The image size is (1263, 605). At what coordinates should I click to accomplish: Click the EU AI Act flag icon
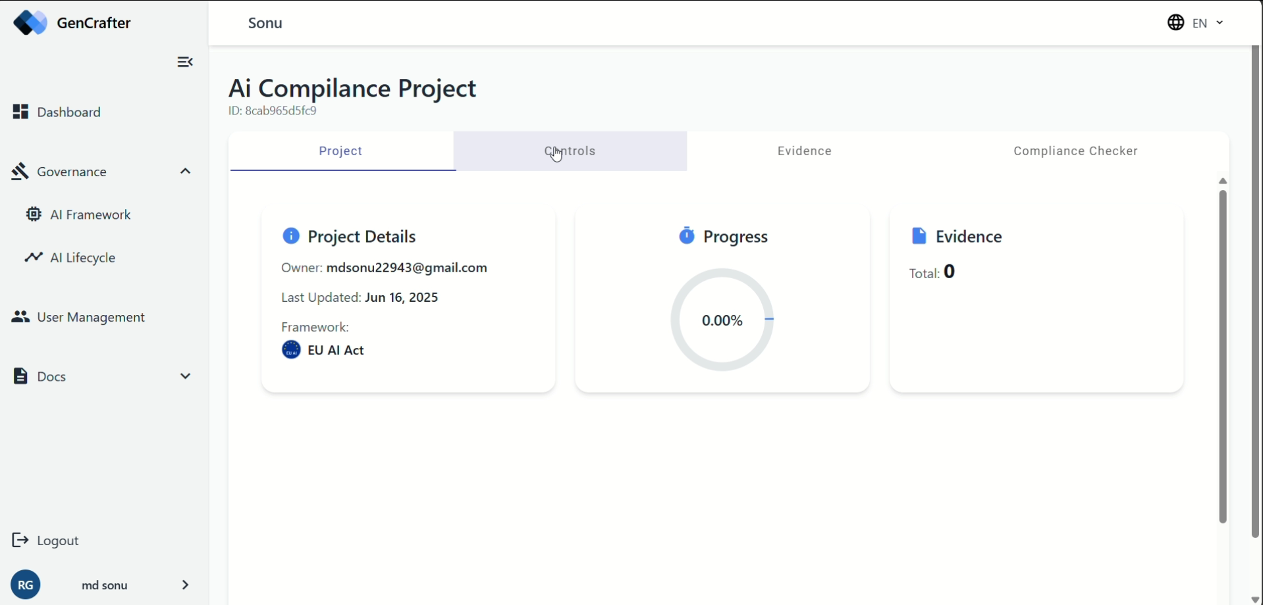291,350
